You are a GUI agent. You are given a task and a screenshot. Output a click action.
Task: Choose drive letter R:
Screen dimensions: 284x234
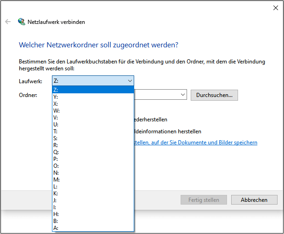(x=93, y=145)
